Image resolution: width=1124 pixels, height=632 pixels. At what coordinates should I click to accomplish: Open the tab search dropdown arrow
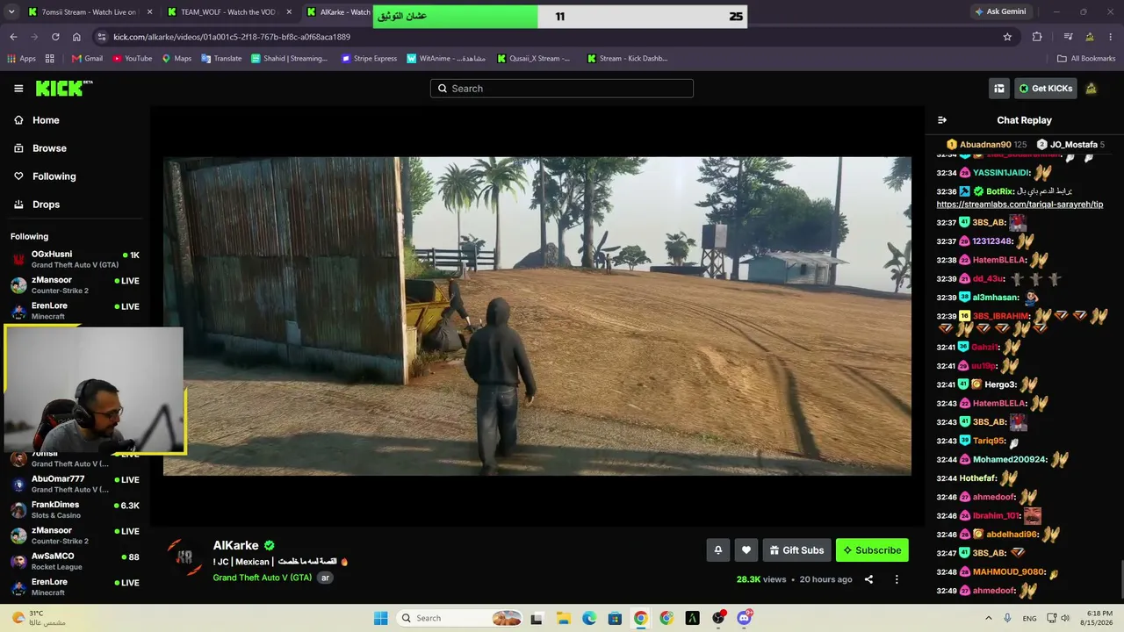point(11,12)
